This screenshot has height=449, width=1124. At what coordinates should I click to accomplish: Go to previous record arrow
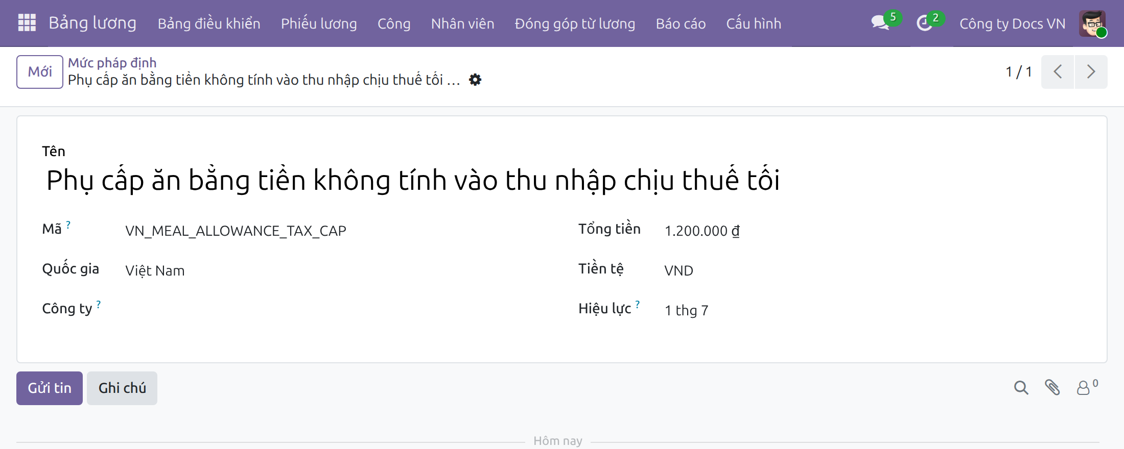[1058, 72]
